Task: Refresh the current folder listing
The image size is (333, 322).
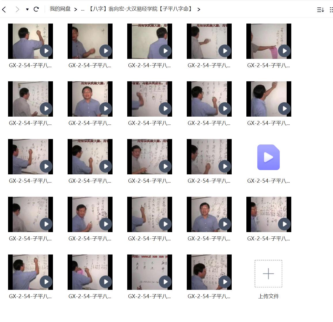Action: [x=36, y=9]
